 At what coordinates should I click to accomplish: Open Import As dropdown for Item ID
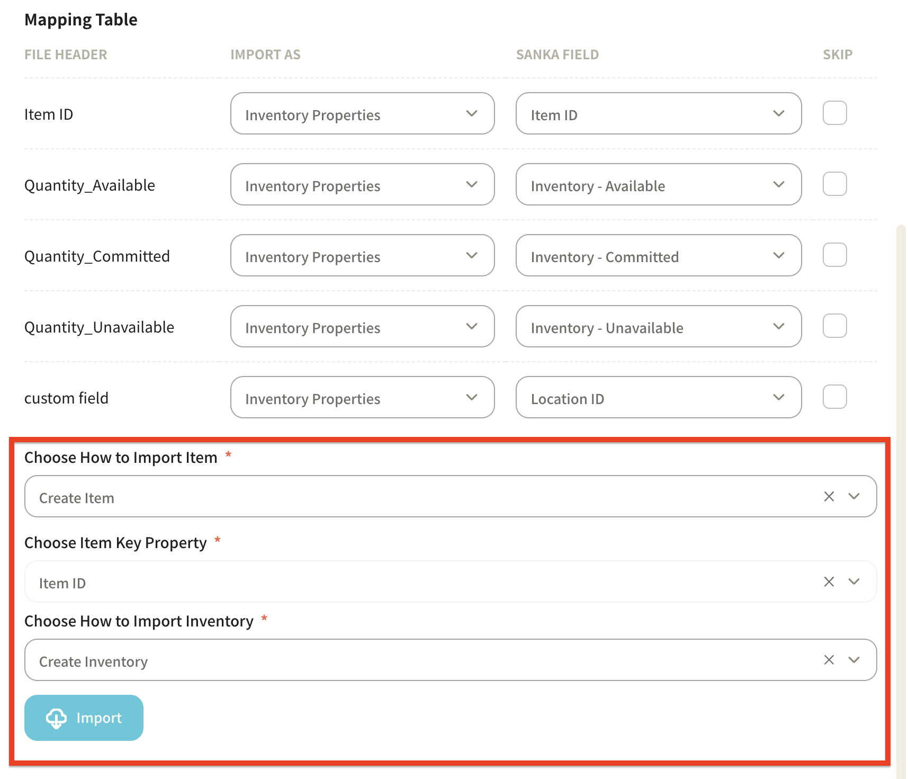click(x=362, y=114)
